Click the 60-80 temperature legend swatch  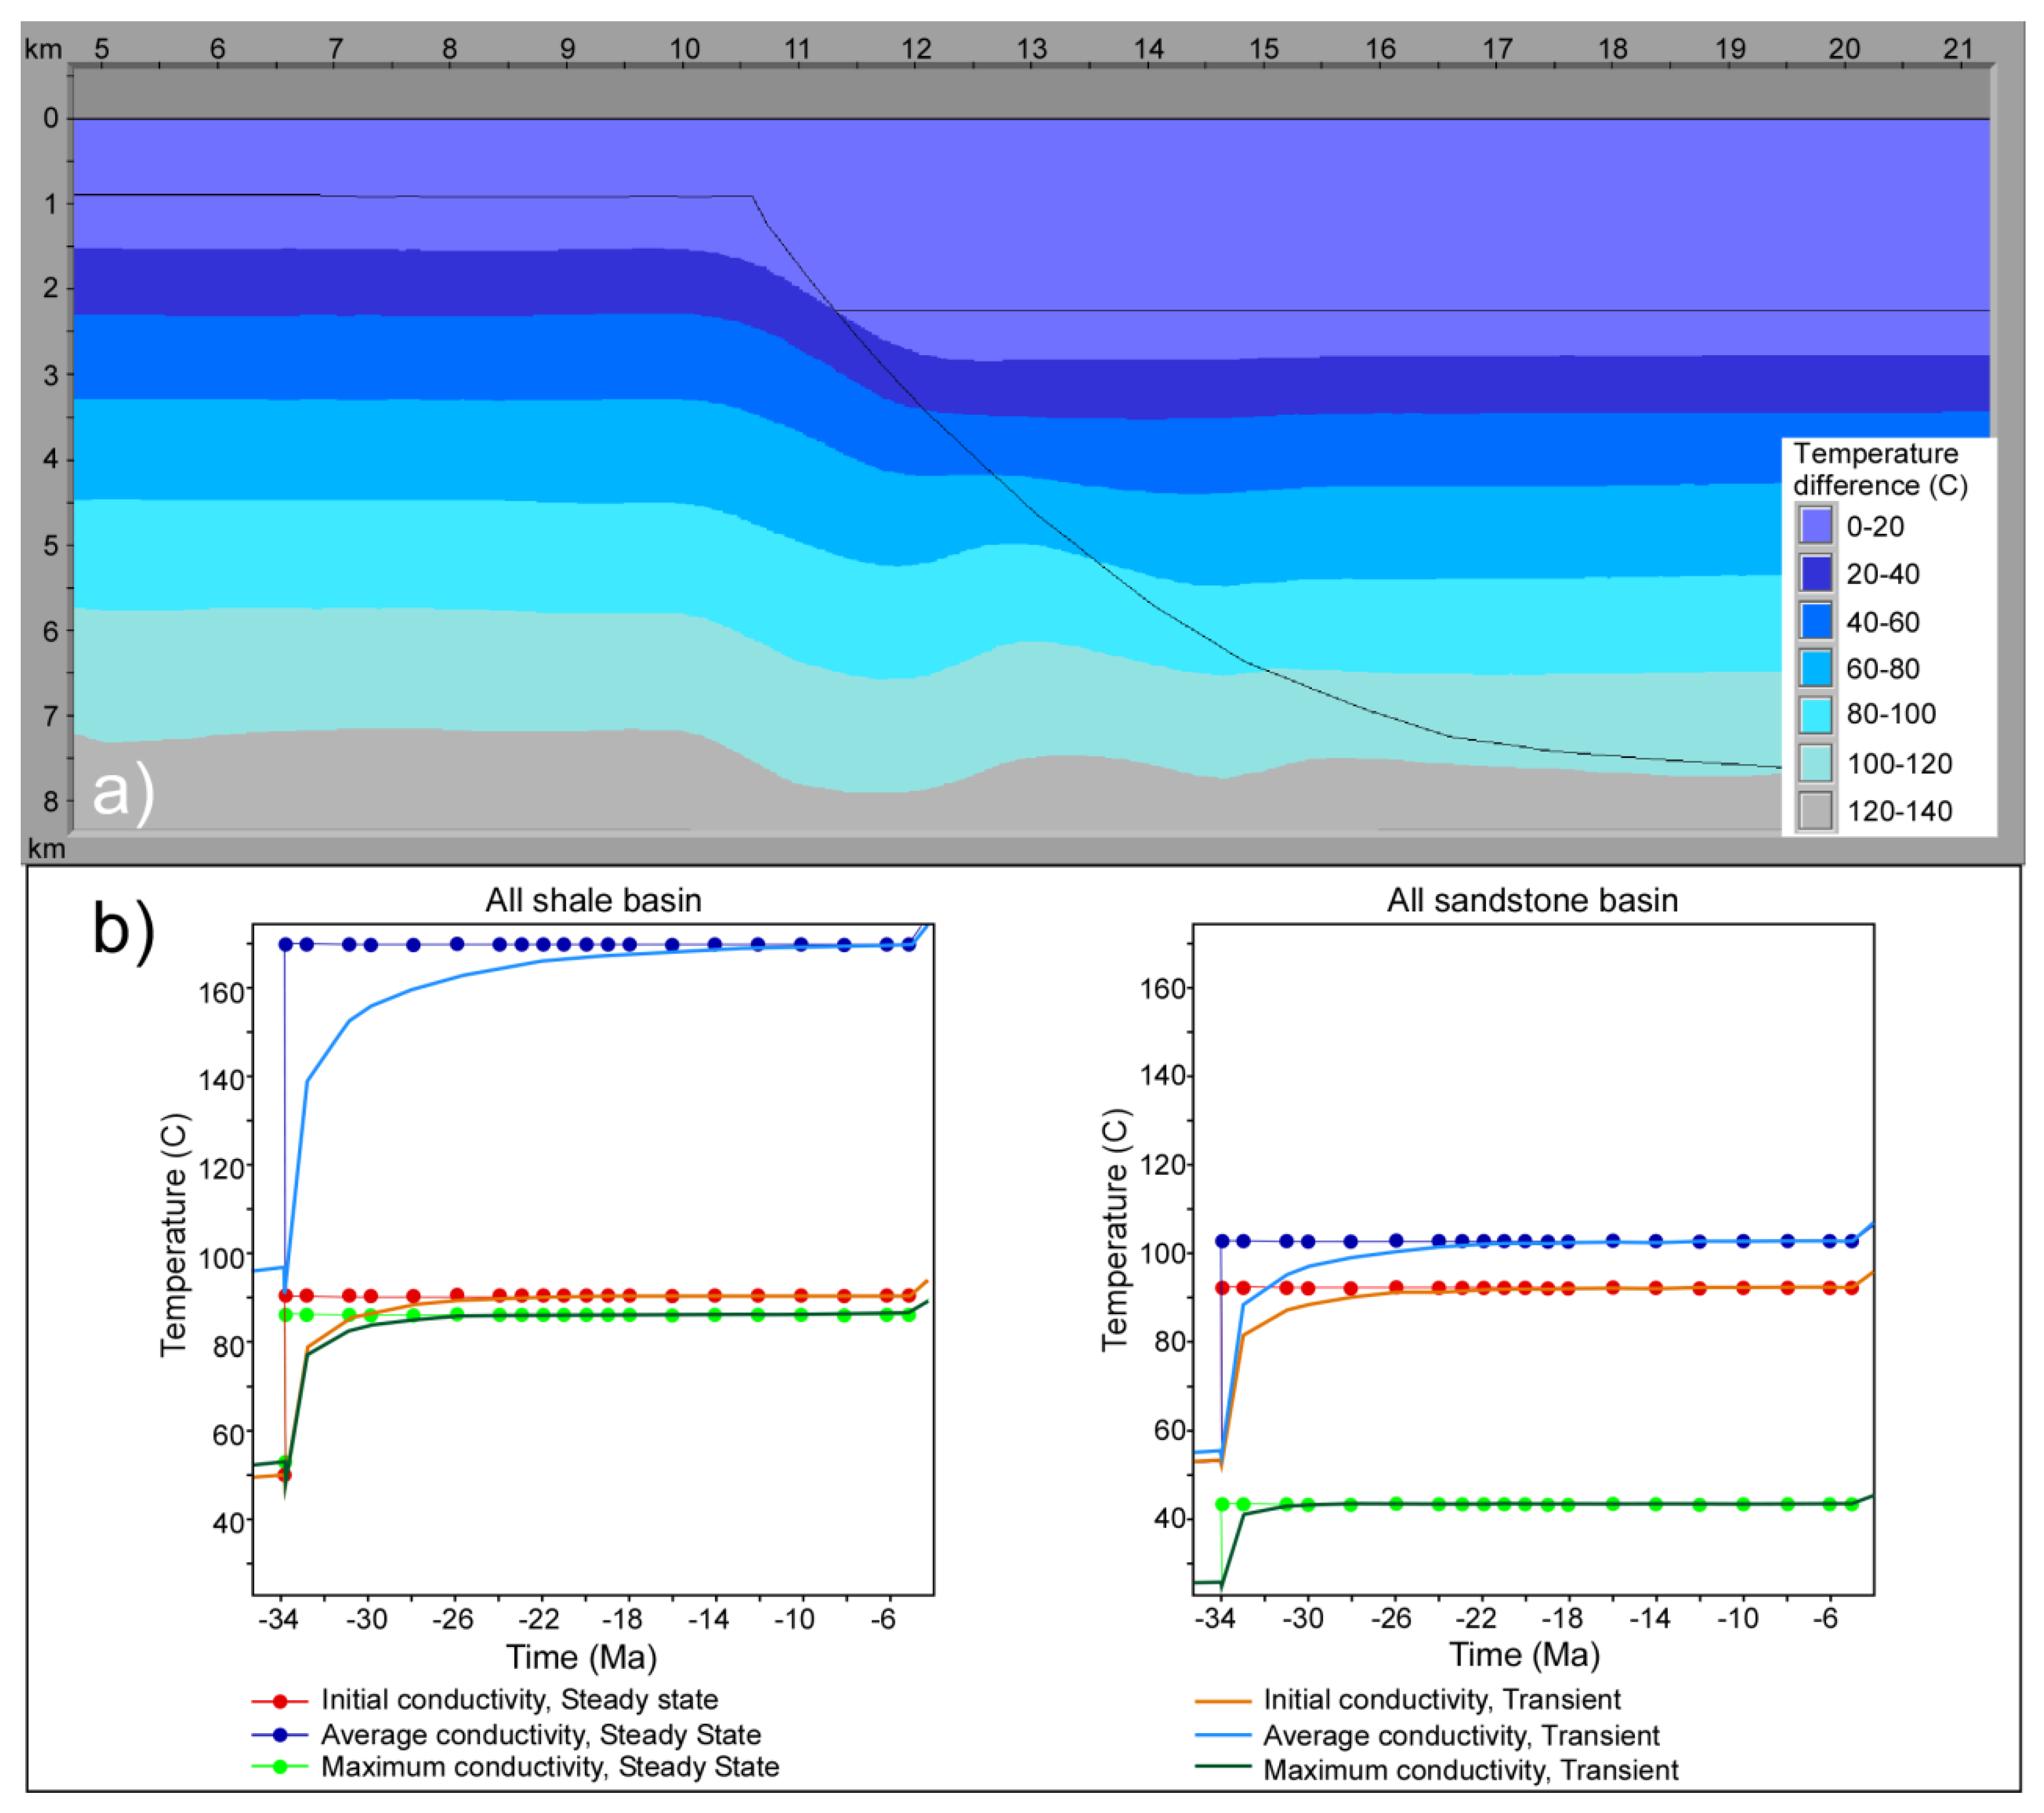1816,668
